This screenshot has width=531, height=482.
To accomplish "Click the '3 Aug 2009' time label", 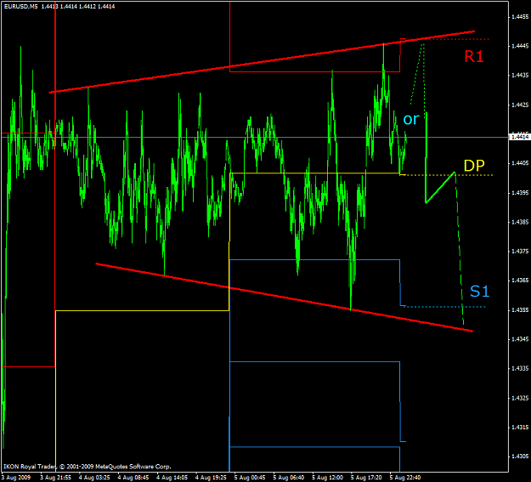I will pos(16,478).
